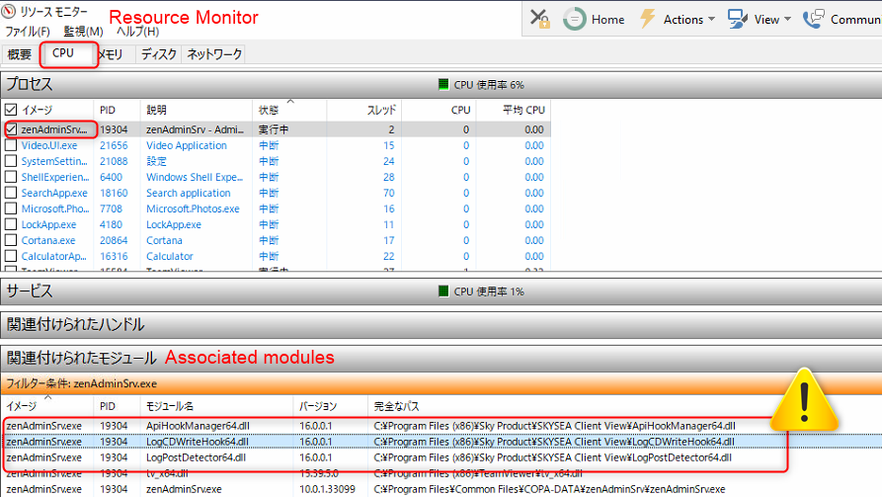The width and height of the screenshot is (882, 497).
Task: Toggle the イメージ select-all checkbox
Action: pos(11,110)
